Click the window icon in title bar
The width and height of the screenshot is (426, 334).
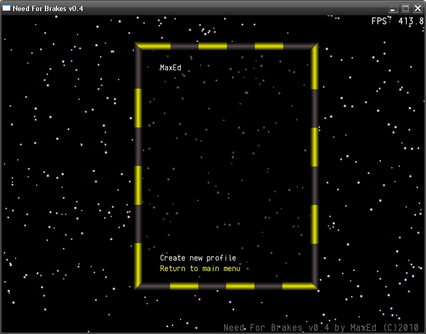click(6, 8)
